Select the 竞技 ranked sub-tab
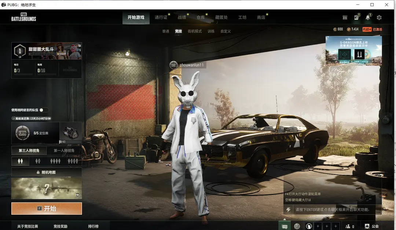Image resolution: width=396 pixels, height=230 pixels. 179,31
